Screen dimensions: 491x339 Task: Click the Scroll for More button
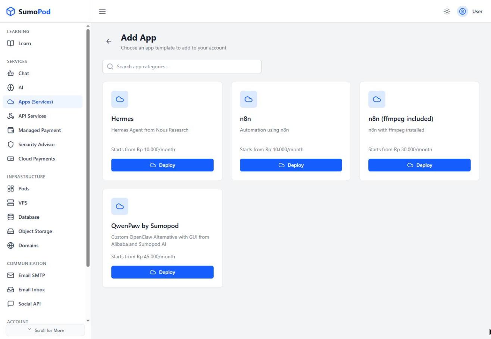45,330
